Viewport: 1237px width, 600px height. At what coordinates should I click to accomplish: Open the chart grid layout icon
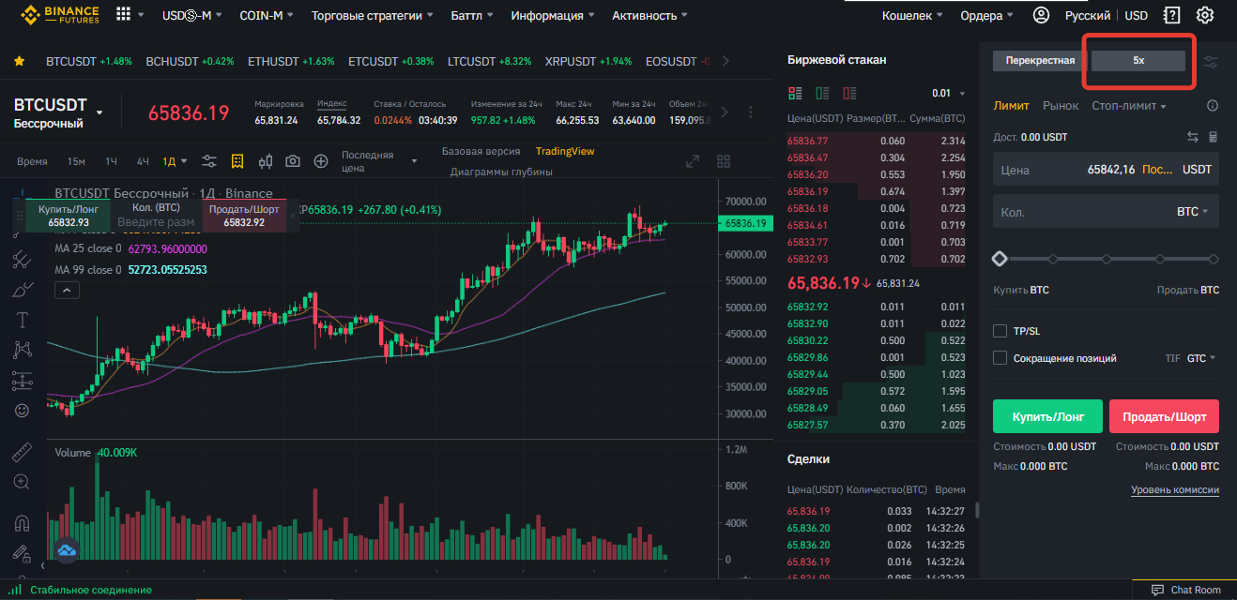(x=723, y=161)
